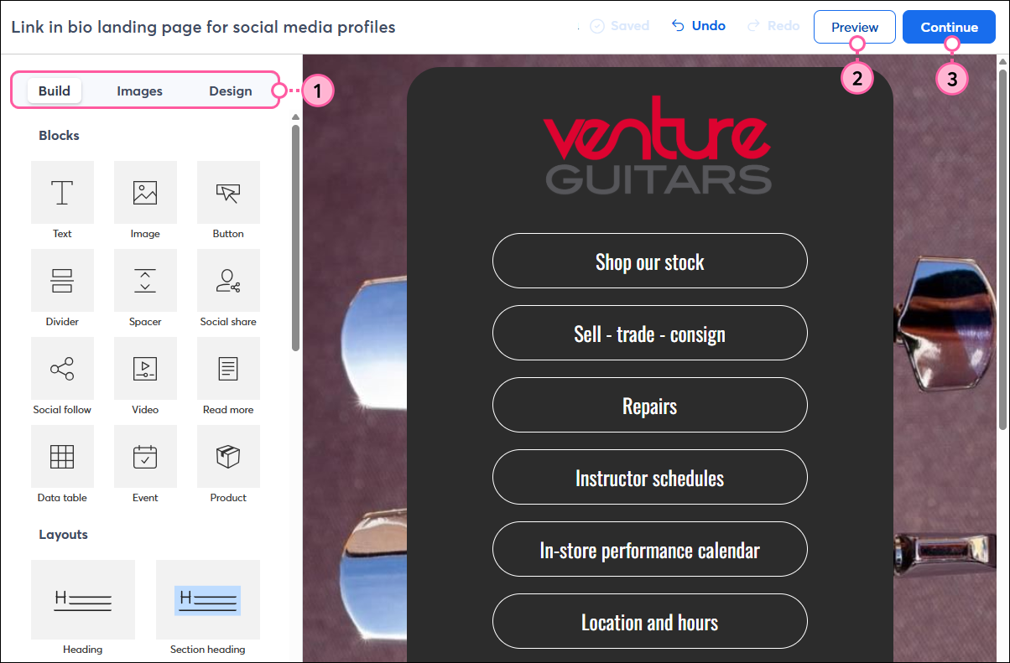Add a Spacer block
The height and width of the screenshot is (663, 1010).
coord(145,280)
